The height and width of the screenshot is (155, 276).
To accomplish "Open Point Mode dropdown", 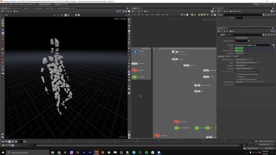I will 245,68.
